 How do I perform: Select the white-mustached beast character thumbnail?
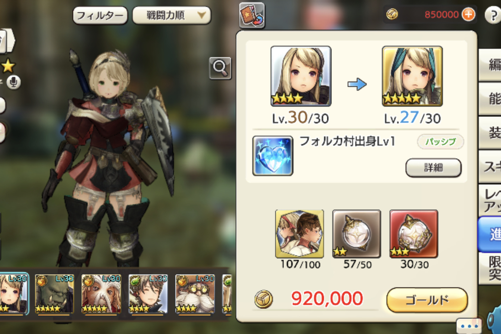[x=101, y=293]
